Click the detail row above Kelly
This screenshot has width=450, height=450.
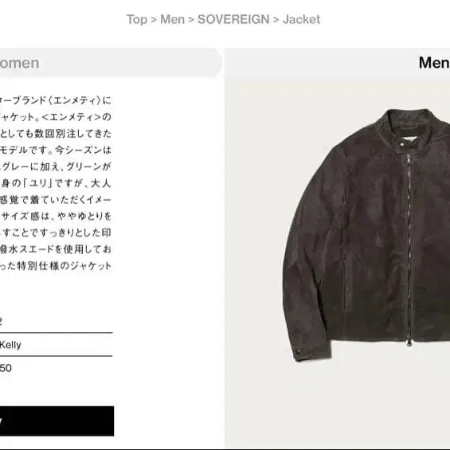pos(56,321)
